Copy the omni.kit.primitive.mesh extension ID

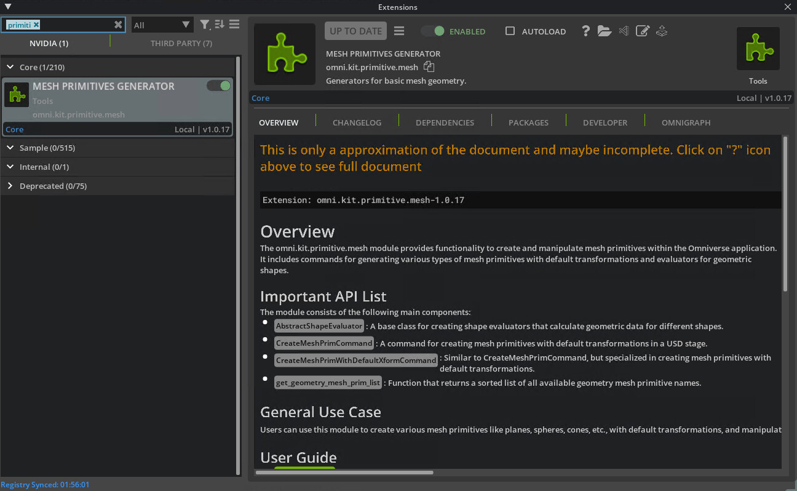point(429,67)
